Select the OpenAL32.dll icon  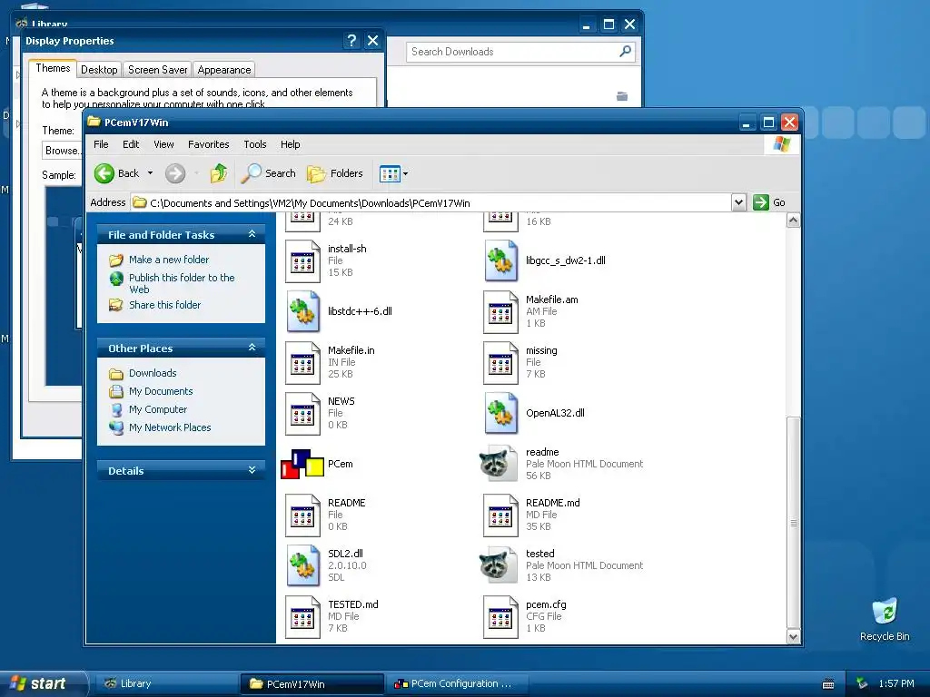pyautogui.click(x=501, y=413)
